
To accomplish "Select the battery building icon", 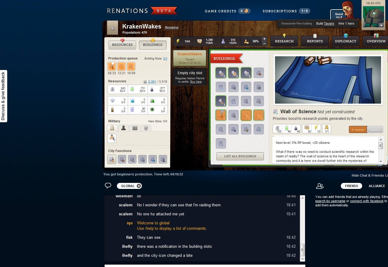I will click(x=259, y=129).
